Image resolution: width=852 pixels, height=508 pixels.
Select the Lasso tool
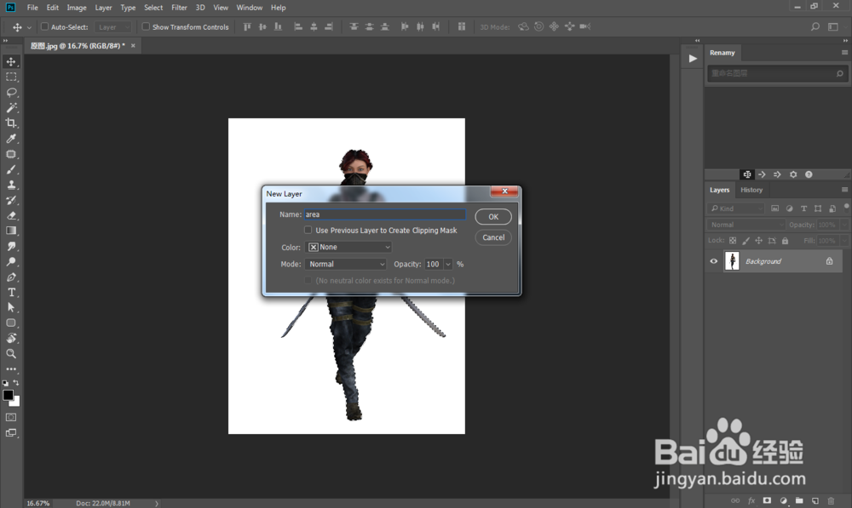pos(11,92)
